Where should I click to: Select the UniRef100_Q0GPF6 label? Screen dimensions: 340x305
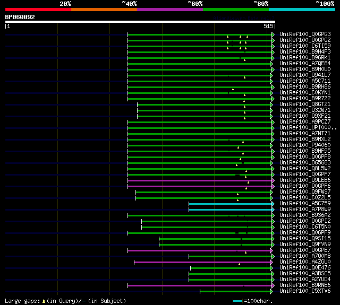pyautogui.click(x=305, y=186)
